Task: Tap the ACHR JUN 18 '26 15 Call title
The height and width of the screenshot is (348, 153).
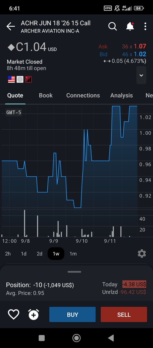Action: [x=56, y=23]
